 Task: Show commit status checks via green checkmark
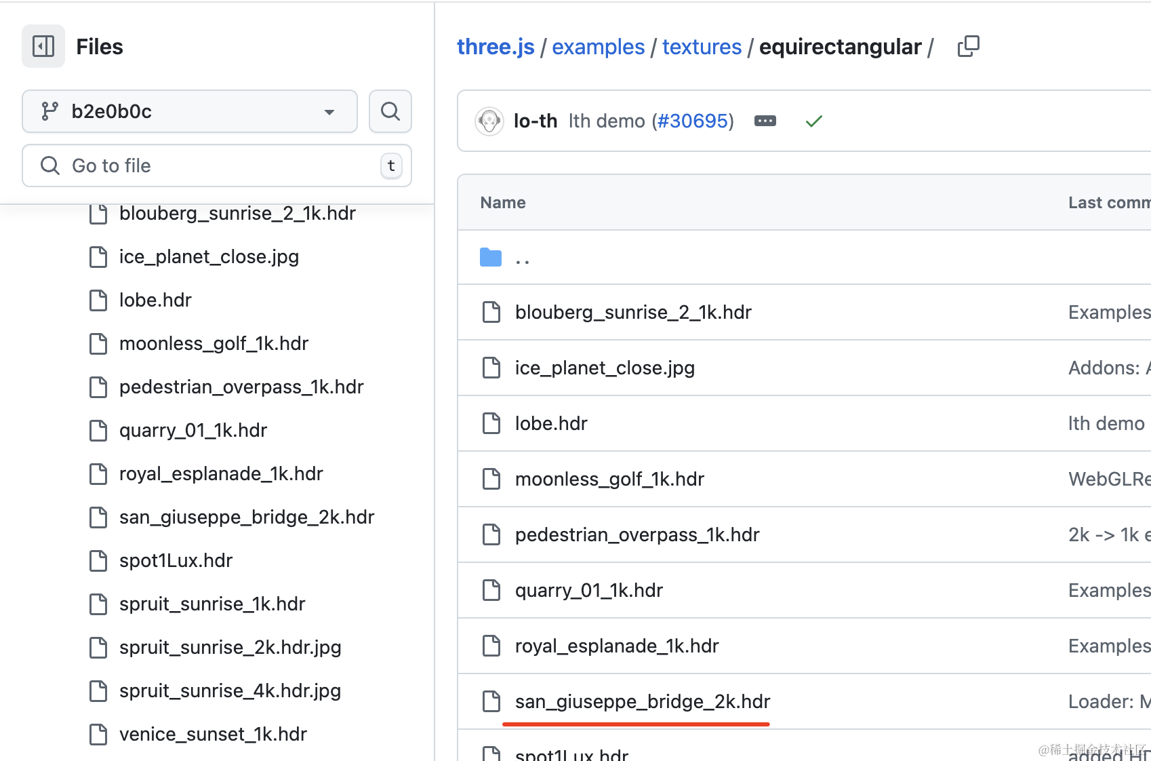coord(814,121)
